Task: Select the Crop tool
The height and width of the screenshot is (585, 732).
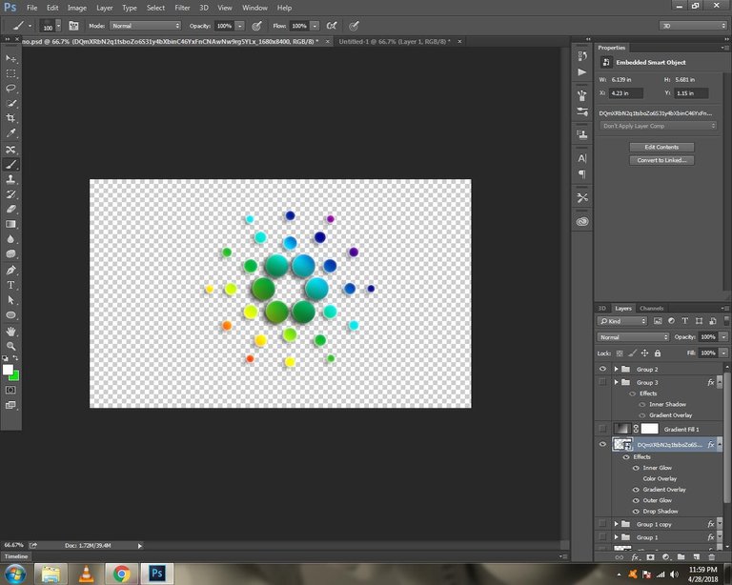Action: (x=10, y=118)
